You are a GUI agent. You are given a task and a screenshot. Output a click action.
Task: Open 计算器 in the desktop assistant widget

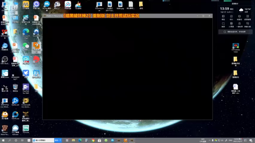point(231,25)
